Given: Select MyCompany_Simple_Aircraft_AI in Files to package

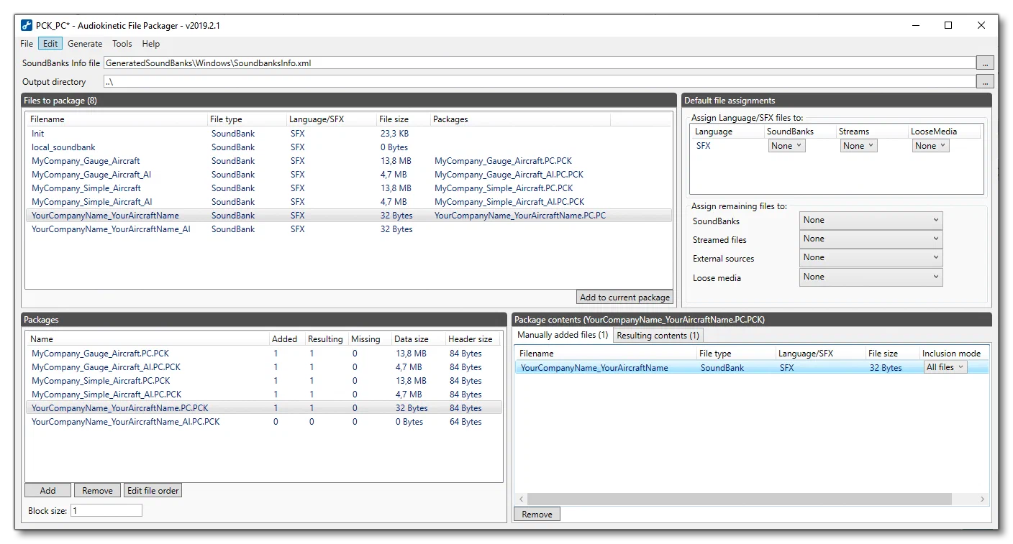Looking at the screenshot, I should 348,202.
